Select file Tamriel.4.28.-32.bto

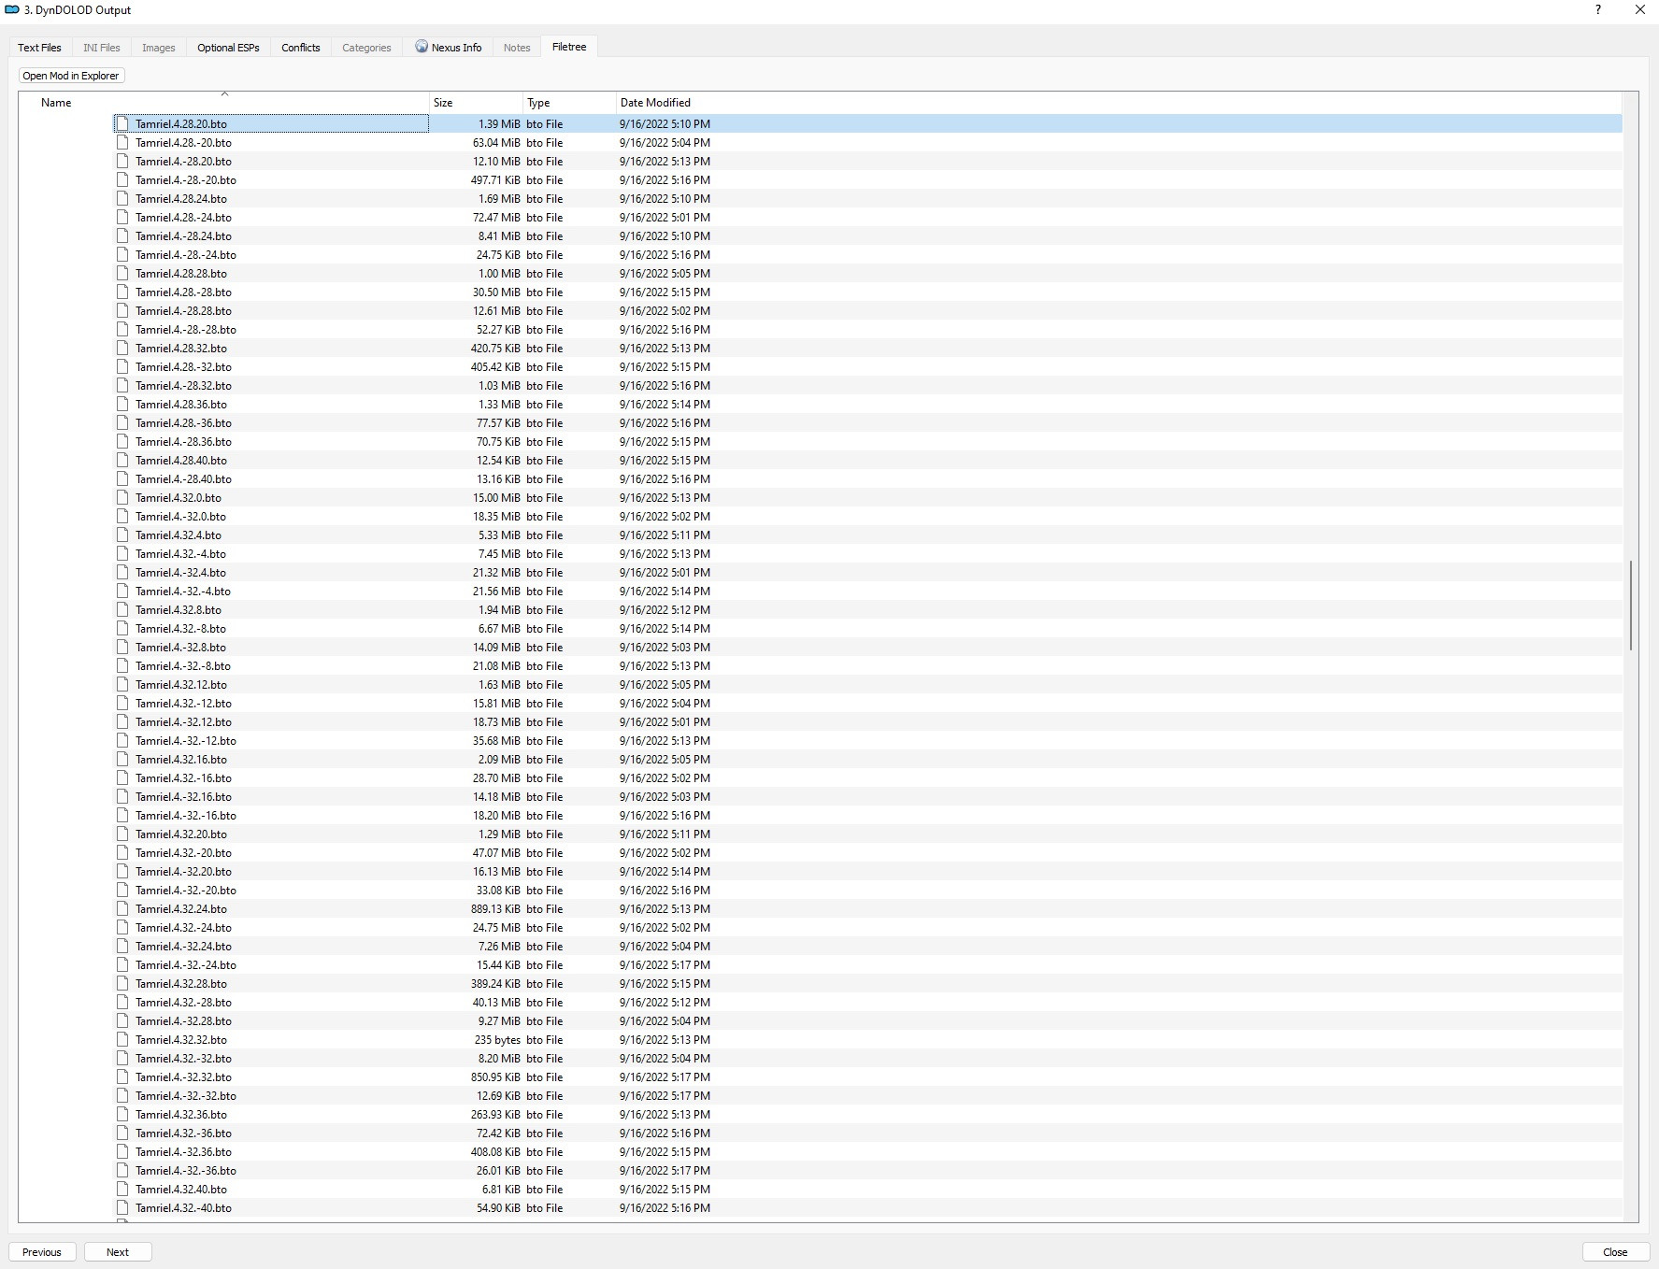[x=183, y=366]
